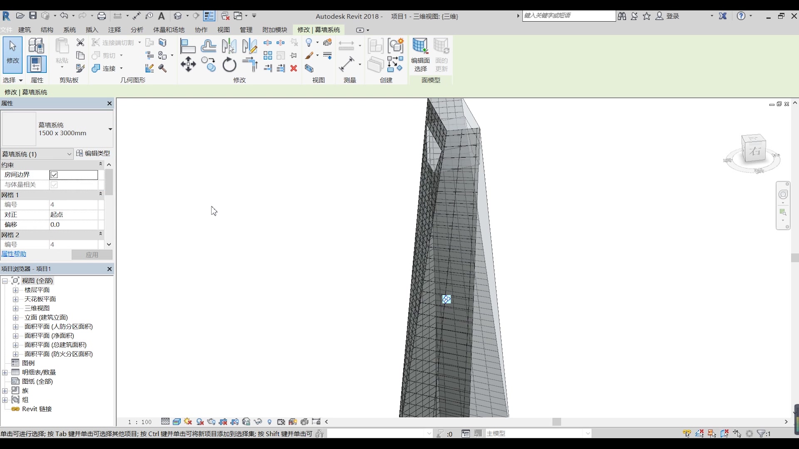The width and height of the screenshot is (799, 449).
Task: Select the Move tool in the 修改 panel
Action: (188, 64)
